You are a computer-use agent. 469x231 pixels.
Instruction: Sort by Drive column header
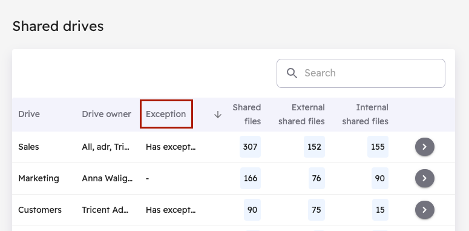(x=29, y=114)
